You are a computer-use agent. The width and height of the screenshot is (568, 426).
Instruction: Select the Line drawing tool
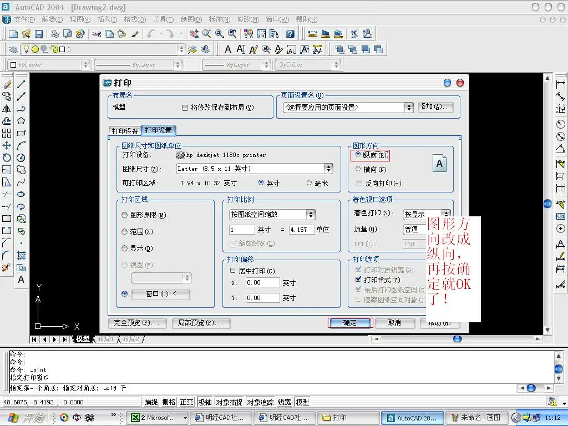point(21,84)
